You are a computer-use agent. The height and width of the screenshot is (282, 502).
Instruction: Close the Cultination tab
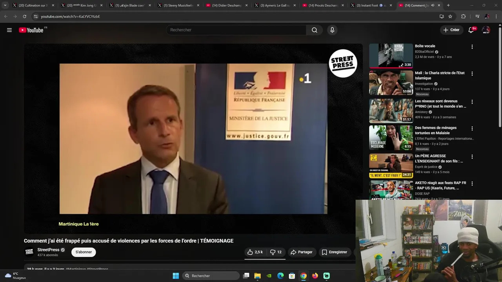pos(53,5)
